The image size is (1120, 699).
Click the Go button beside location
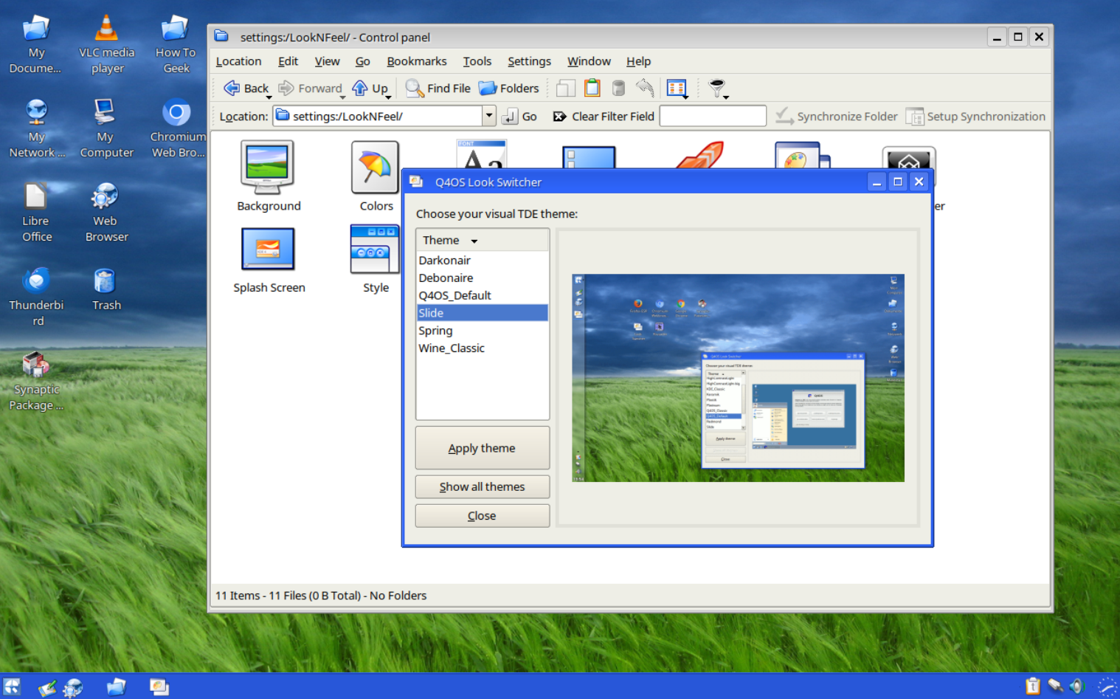[x=520, y=116]
